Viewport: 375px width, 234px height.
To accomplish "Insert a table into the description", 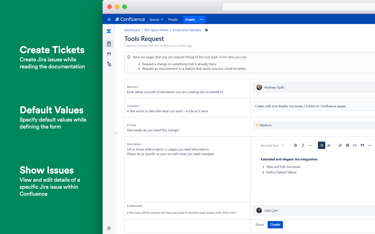I will 347,145.
